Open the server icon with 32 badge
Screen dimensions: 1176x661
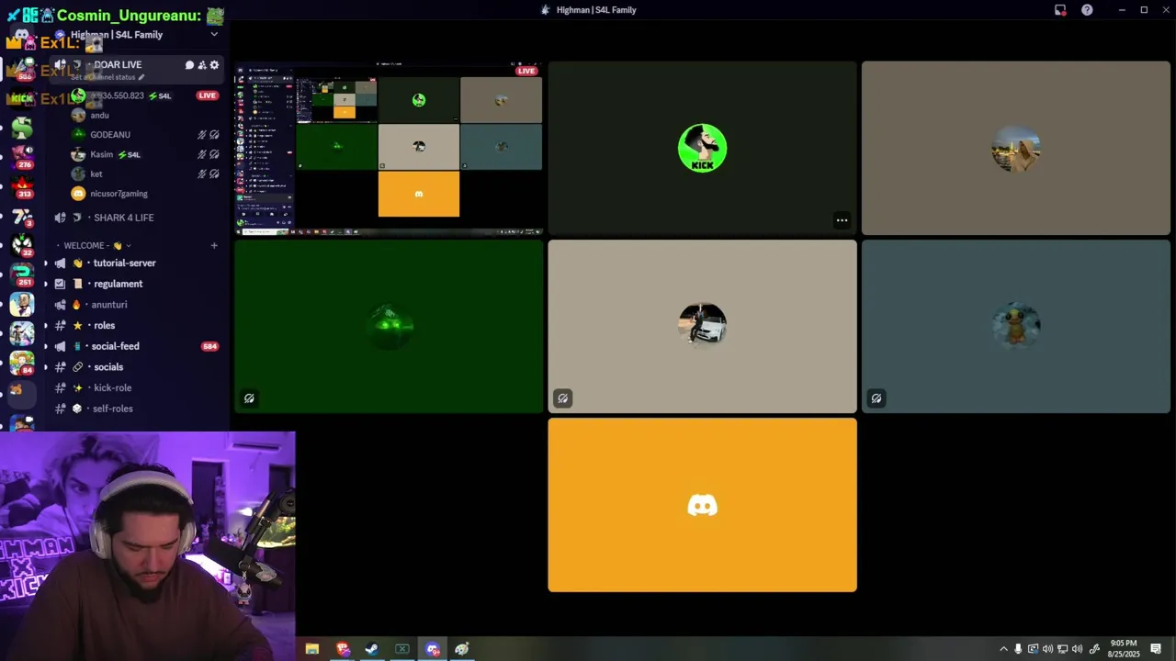pos(22,245)
